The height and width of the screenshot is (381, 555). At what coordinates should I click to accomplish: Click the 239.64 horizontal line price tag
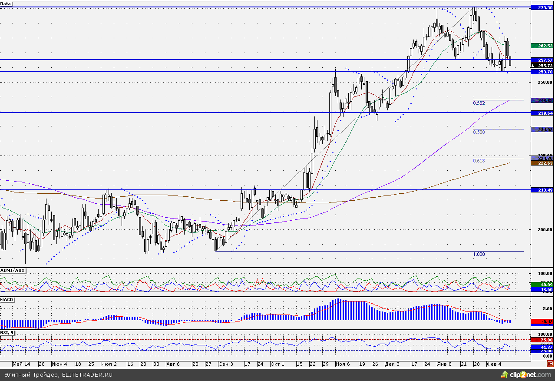tap(544, 113)
